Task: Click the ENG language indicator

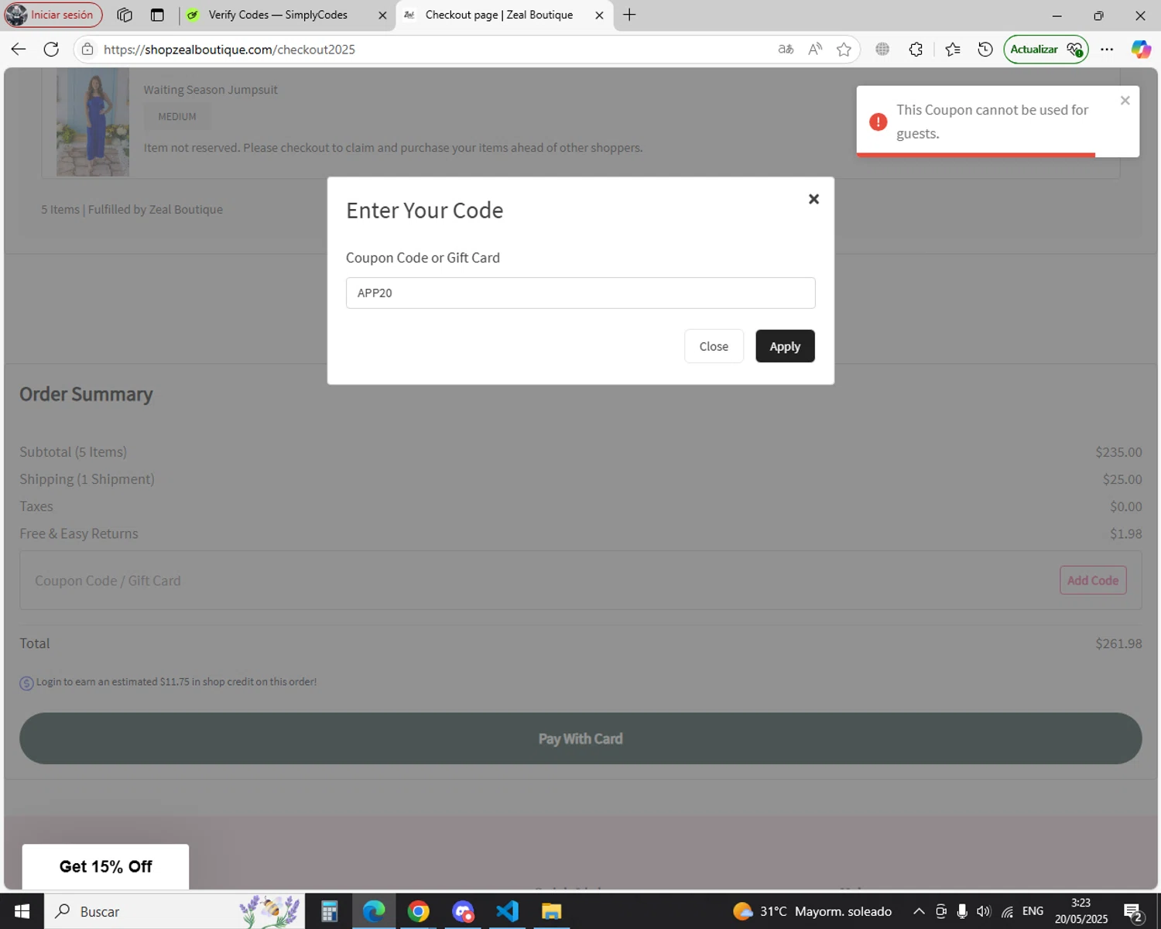Action: pyautogui.click(x=1033, y=911)
